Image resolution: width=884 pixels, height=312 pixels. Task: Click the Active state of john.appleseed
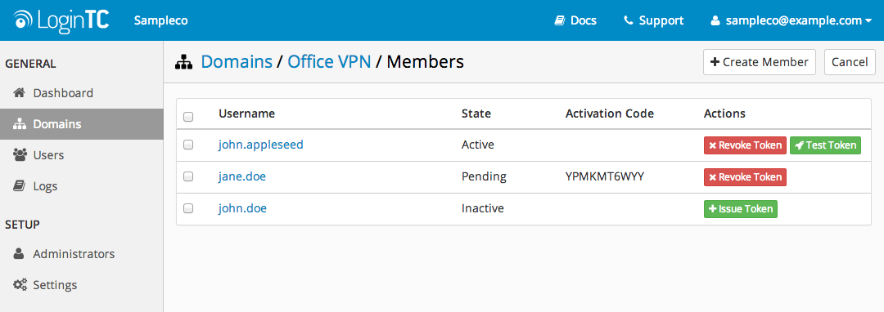point(478,145)
